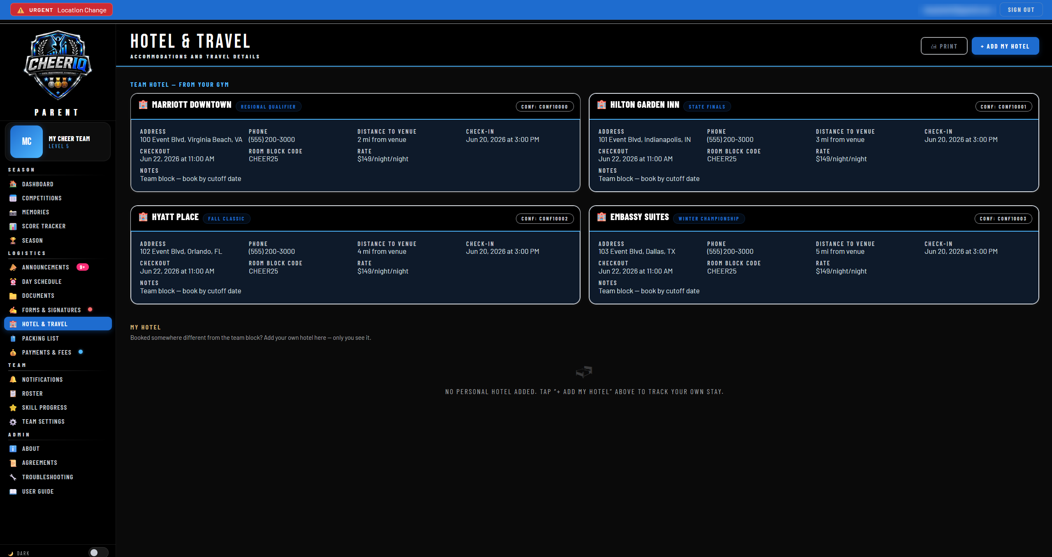Open Announcements in the sidebar
Screen dimensions: 1052x557
(x=58, y=267)
